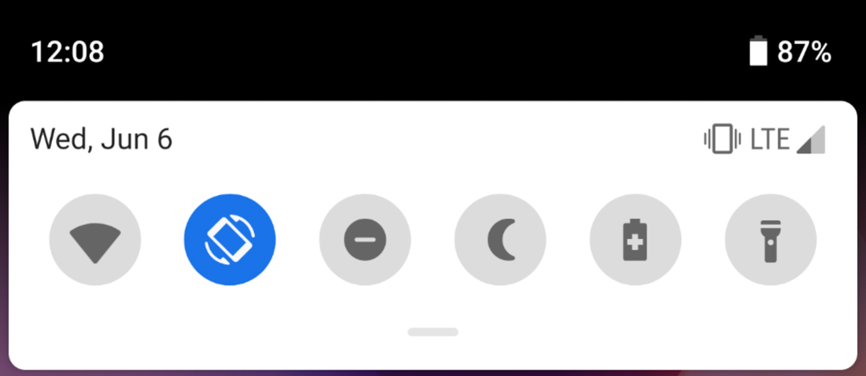Tap blank panel space right of the date

tap(436, 139)
